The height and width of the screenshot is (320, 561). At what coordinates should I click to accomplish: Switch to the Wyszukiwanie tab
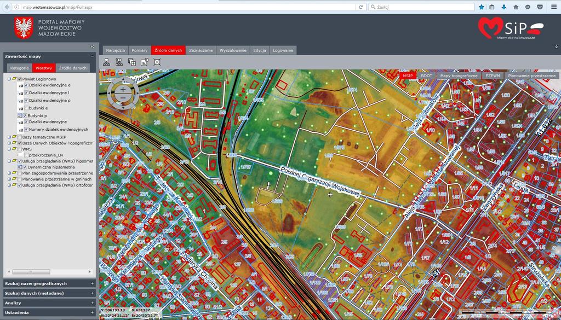tap(233, 50)
